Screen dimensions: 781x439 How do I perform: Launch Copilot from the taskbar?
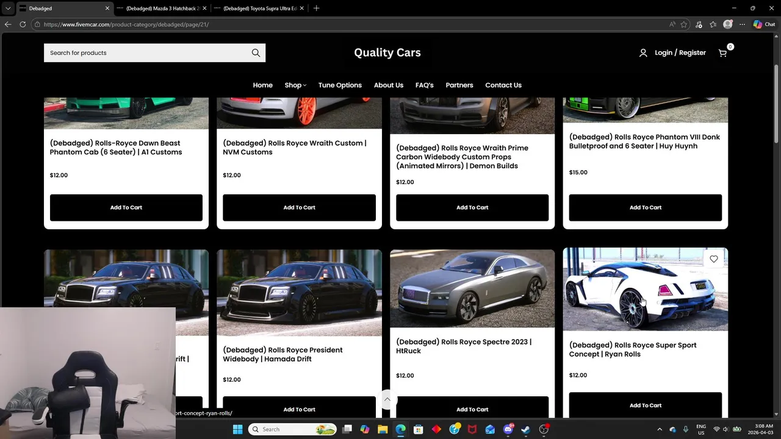pyautogui.click(x=365, y=429)
